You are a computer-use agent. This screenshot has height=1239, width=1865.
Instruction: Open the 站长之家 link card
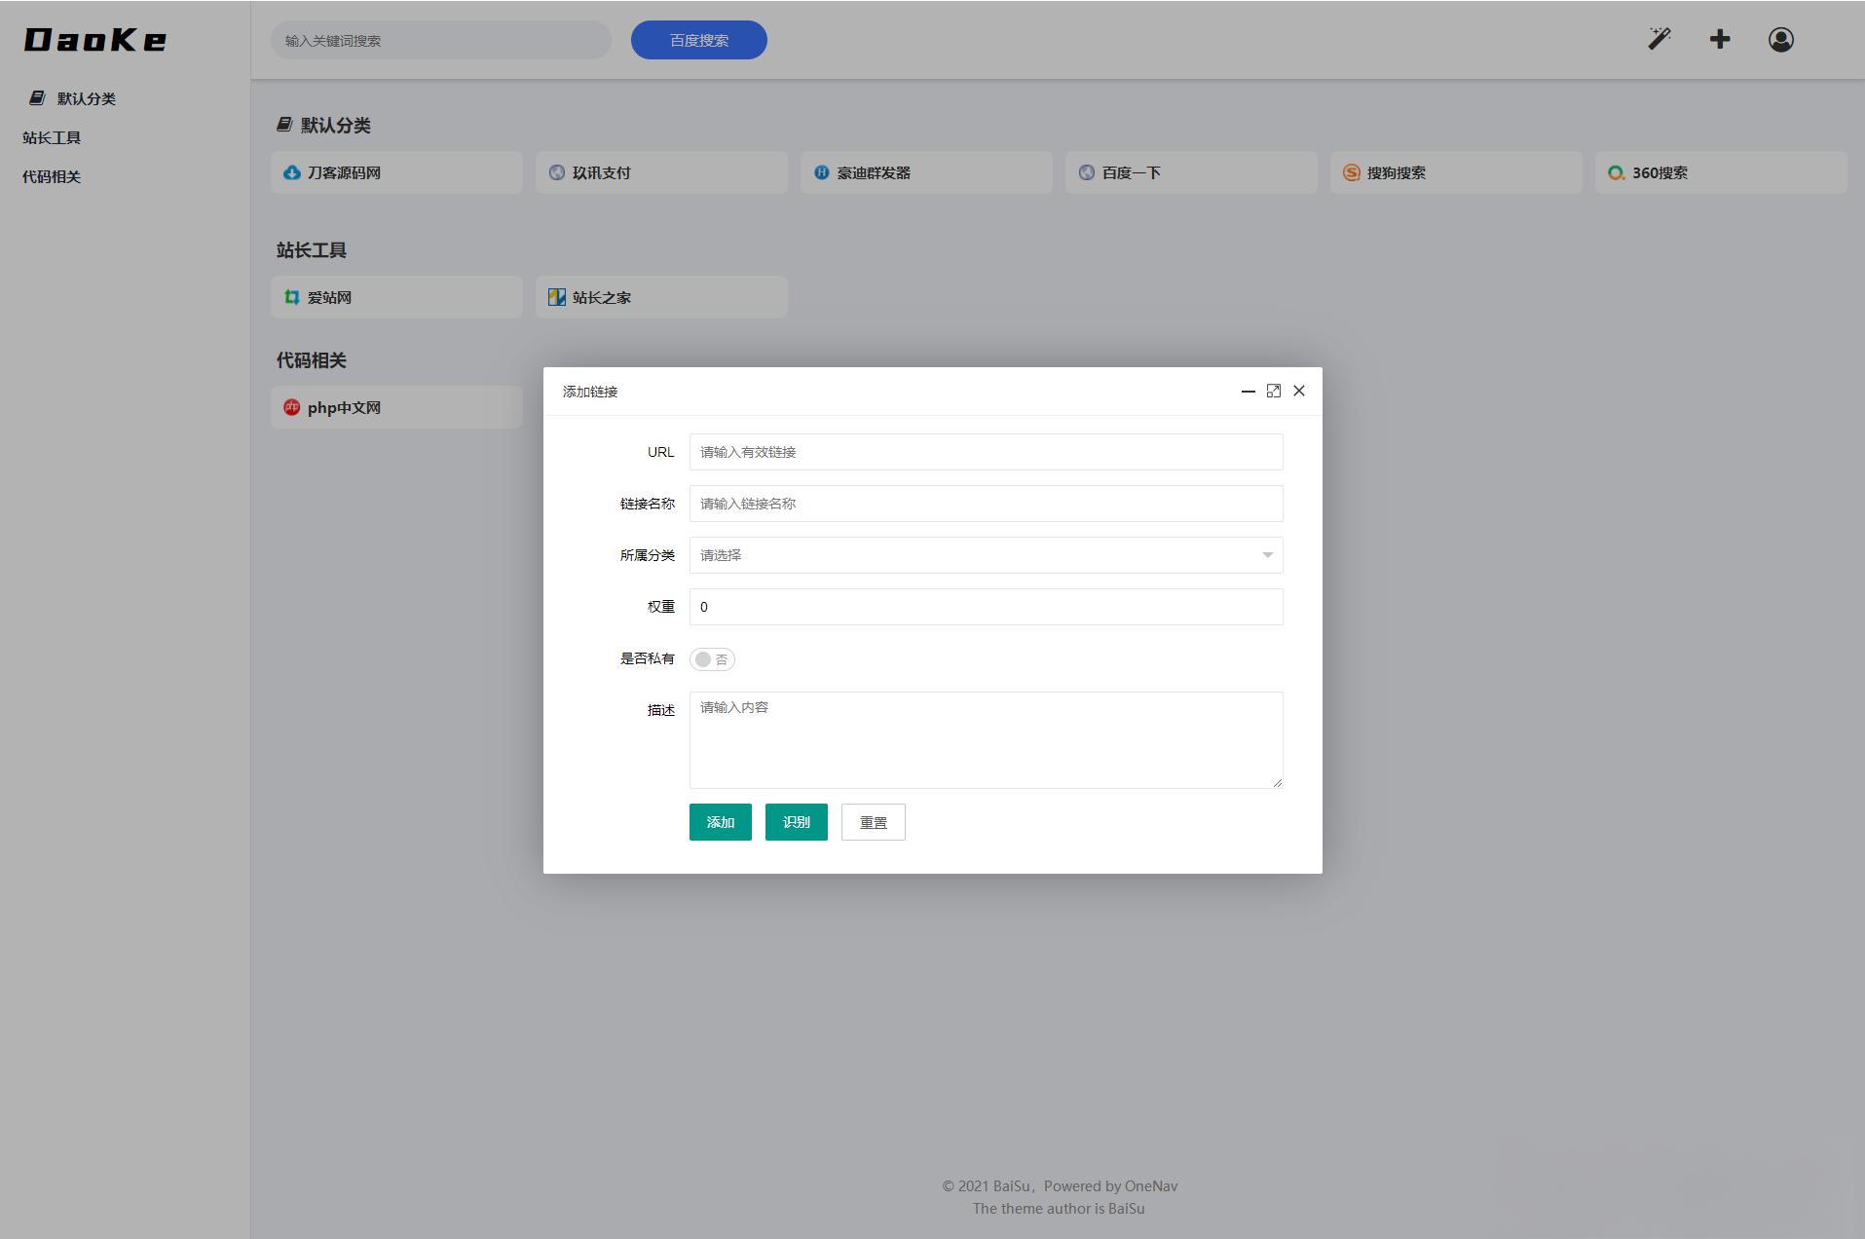click(x=661, y=297)
